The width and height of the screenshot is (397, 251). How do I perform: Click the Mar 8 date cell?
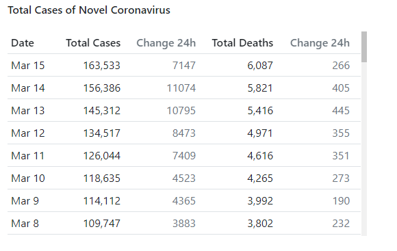25,224
